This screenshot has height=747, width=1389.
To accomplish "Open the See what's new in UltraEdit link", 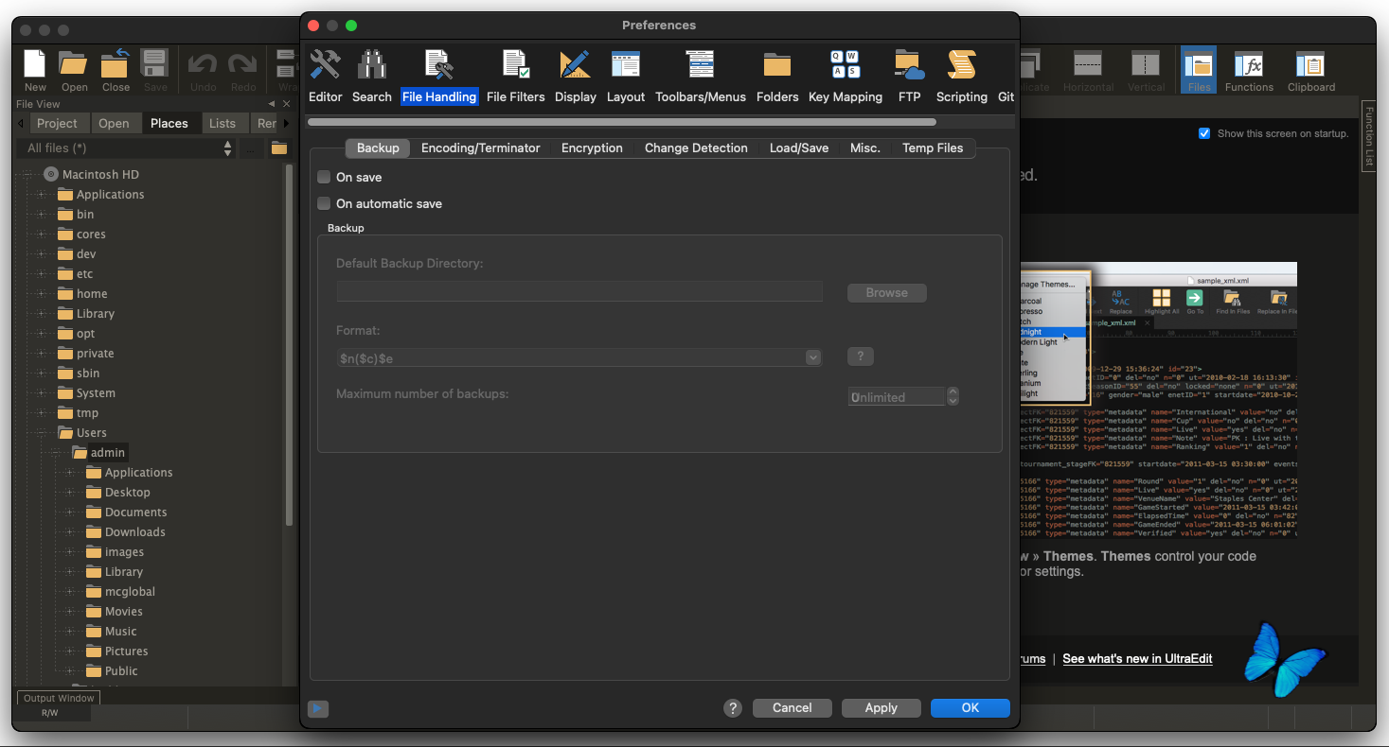I will [x=1137, y=658].
